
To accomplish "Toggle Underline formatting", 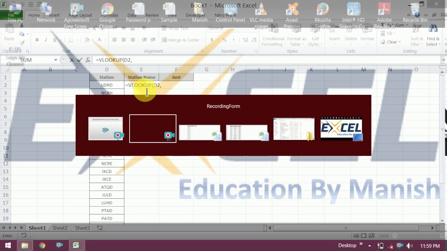I will coord(54,40).
